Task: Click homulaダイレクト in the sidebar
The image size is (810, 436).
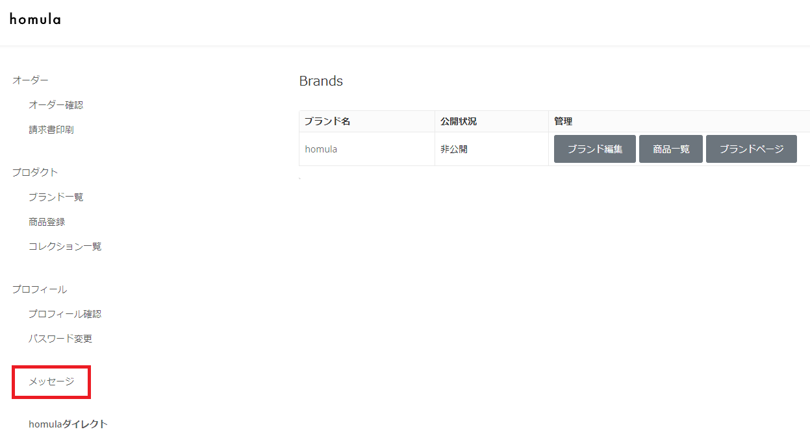Action: 68,424
